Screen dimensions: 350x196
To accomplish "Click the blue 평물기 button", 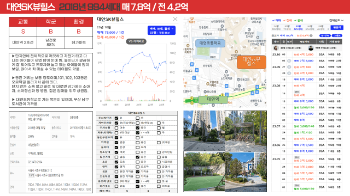I will pyautogui.click(x=337, y=28).
